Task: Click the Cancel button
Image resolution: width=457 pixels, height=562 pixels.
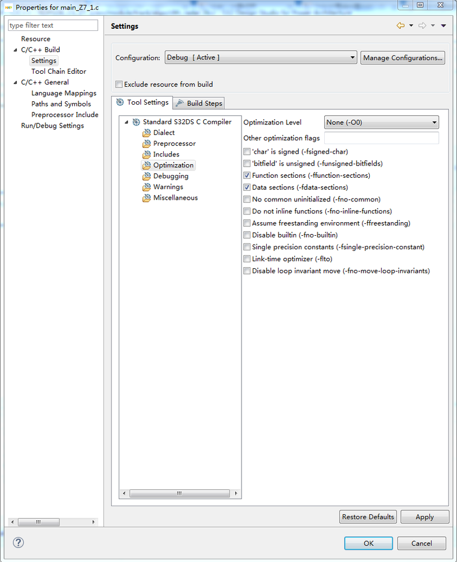Action: point(422,543)
